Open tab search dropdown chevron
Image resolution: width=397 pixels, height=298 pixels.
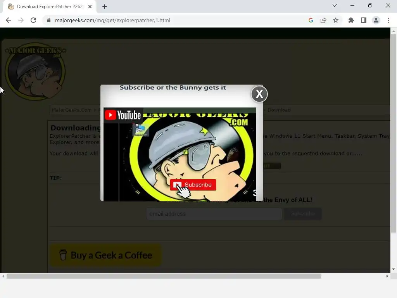point(335,5)
